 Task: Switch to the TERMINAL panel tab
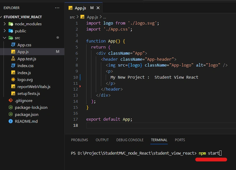coord(159,140)
